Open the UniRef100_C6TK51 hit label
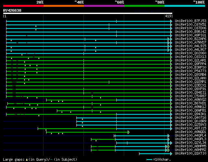This screenshot has width=208, height=162. [190, 25]
